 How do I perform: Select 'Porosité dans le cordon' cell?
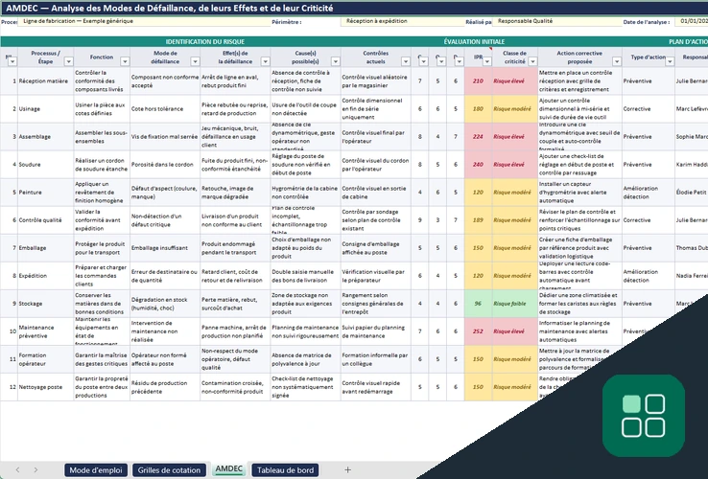pyautogui.click(x=165, y=165)
